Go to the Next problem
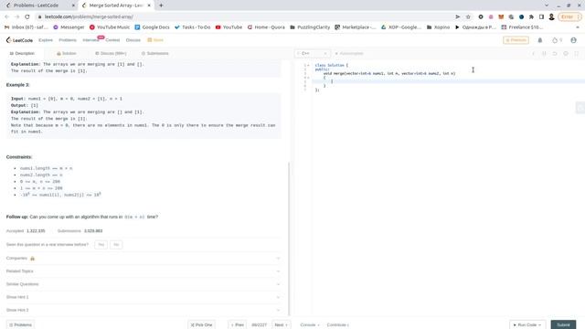Screen dimensions: 585x329 [x=282, y=325]
